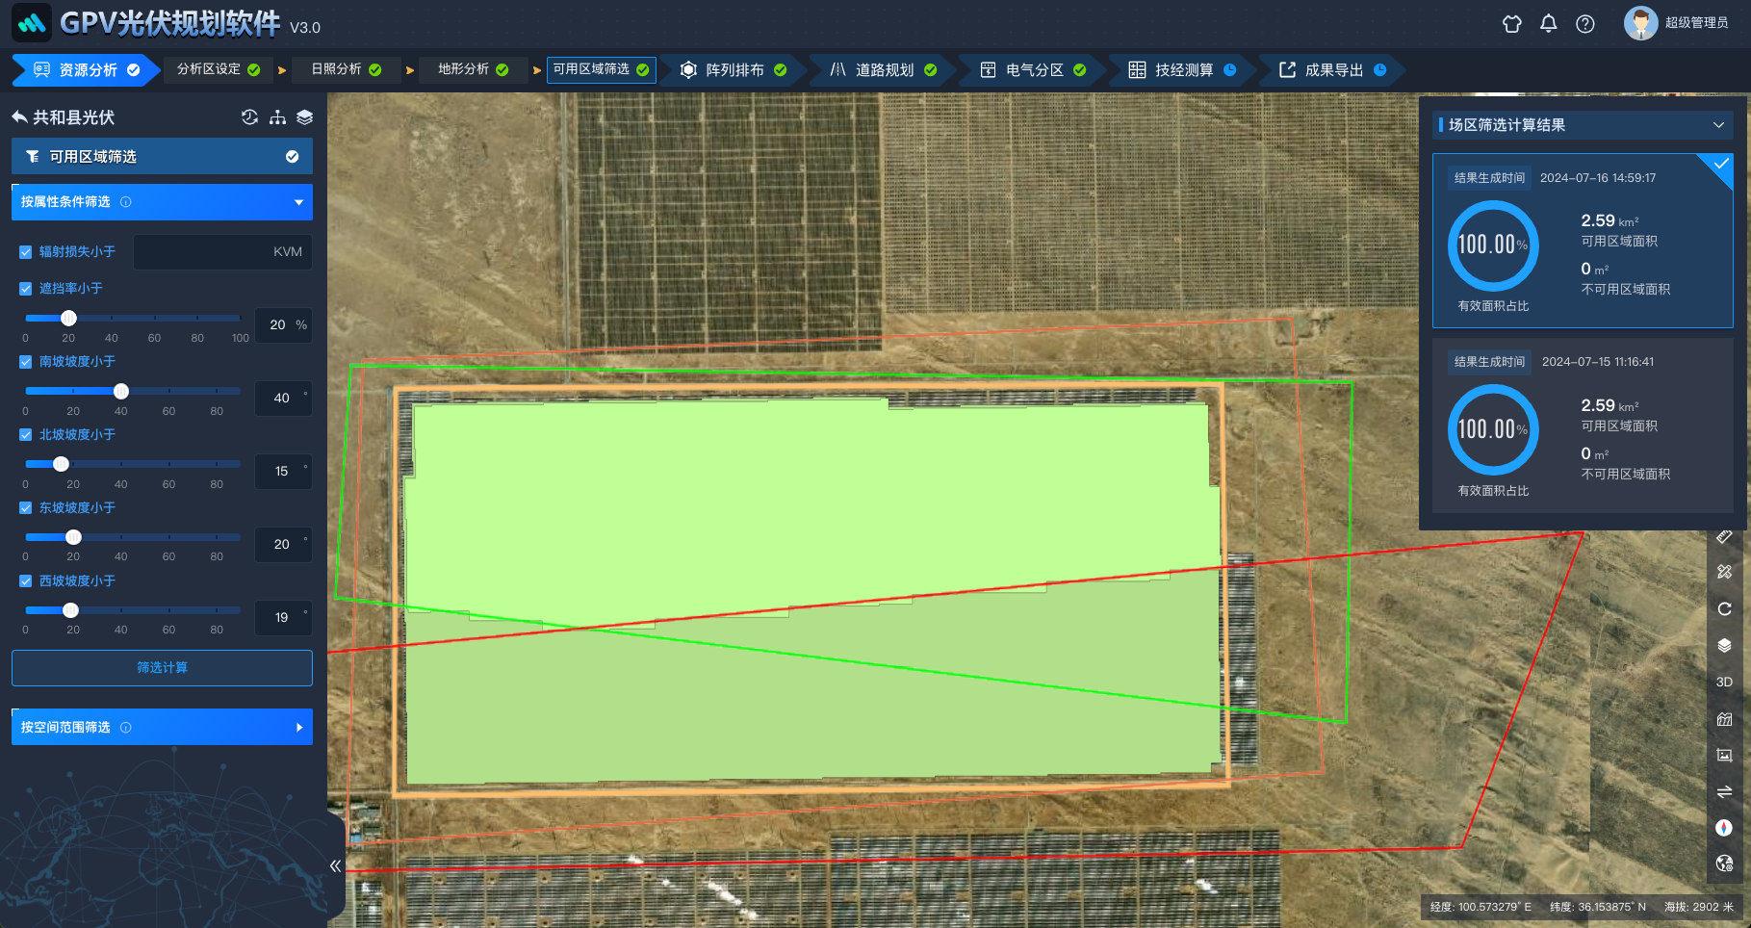Click the super administrator avatar
The height and width of the screenshot is (928, 1751).
pyautogui.click(x=1640, y=23)
